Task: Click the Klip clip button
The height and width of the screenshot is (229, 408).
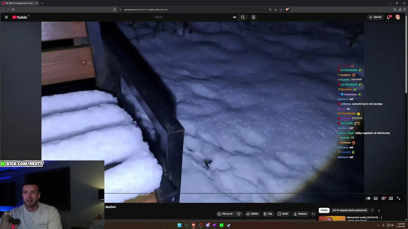Action: (268, 214)
